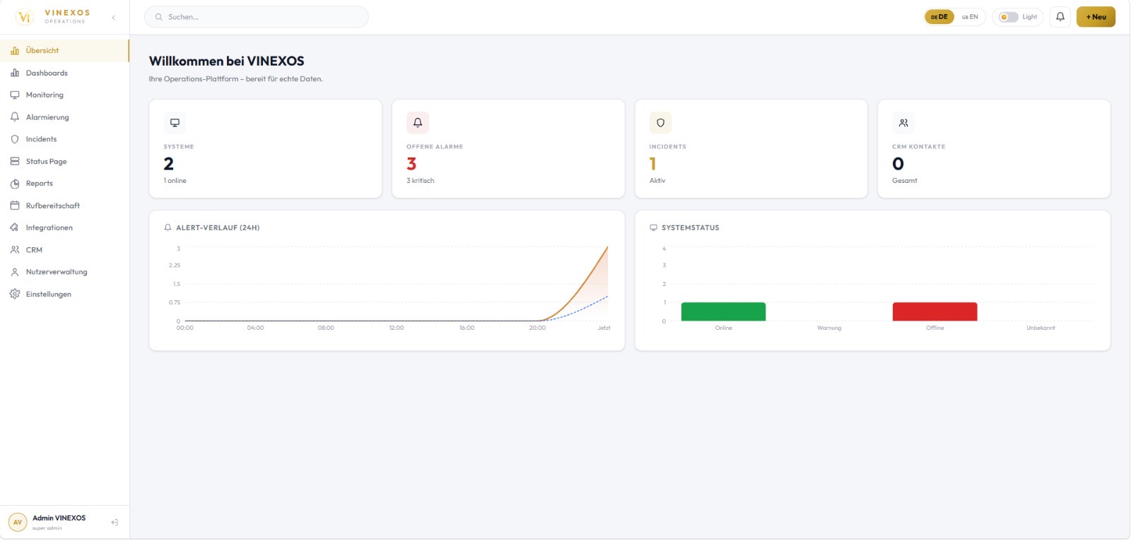1131x541 pixels.
Task: Open notifications bell in top bar
Action: [x=1060, y=17]
